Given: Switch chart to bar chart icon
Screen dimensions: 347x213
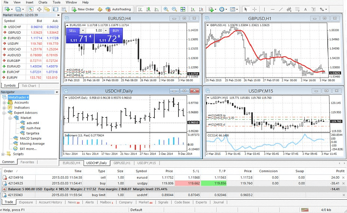Looking at the screenshot, I should (140, 9).
